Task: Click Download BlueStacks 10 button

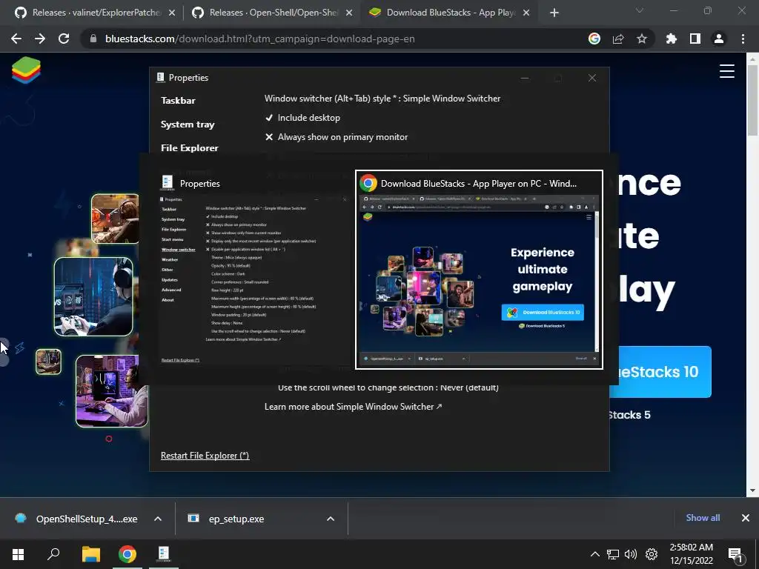Action: 660,372
